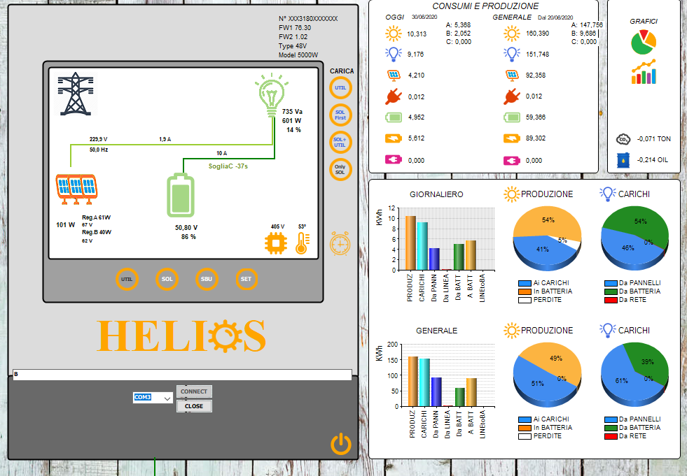This screenshot has height=476, width=687.
Task: Click the CLOSE port button
Action: (x=194, y=406)
